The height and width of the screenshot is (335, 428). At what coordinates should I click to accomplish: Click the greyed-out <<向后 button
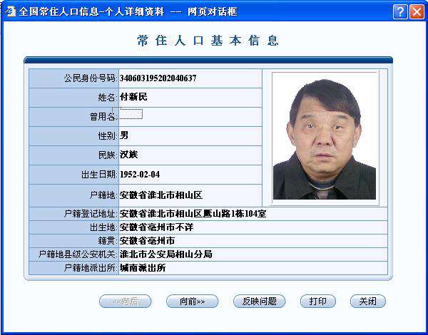pos(126,301)
